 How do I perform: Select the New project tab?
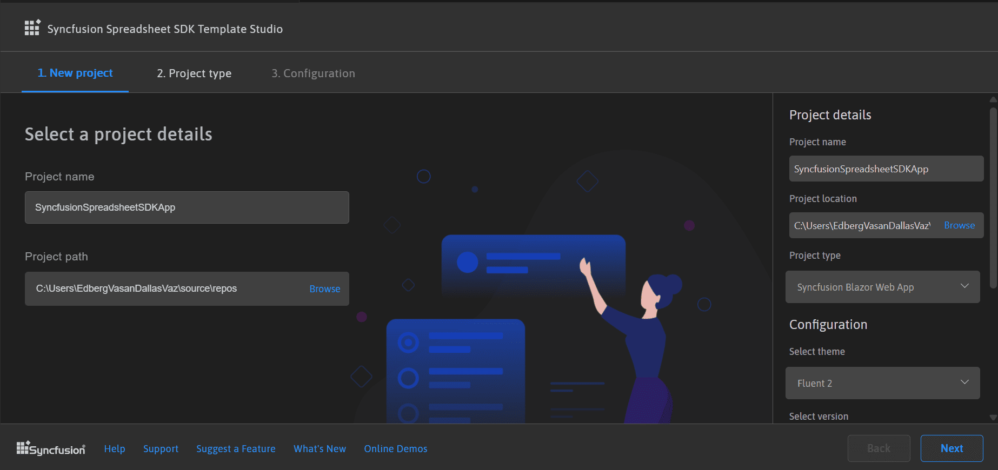tap(75, 73)
